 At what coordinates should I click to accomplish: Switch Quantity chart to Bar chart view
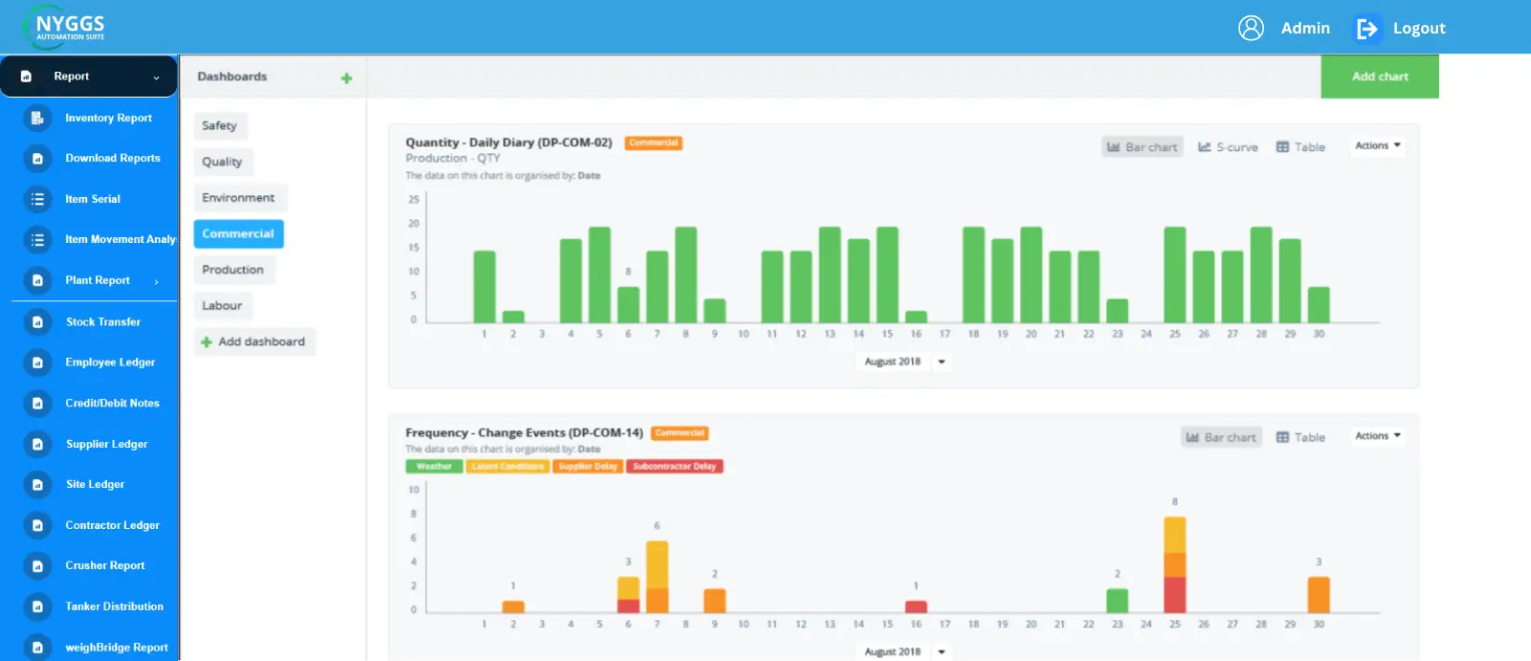(1143, 147)
